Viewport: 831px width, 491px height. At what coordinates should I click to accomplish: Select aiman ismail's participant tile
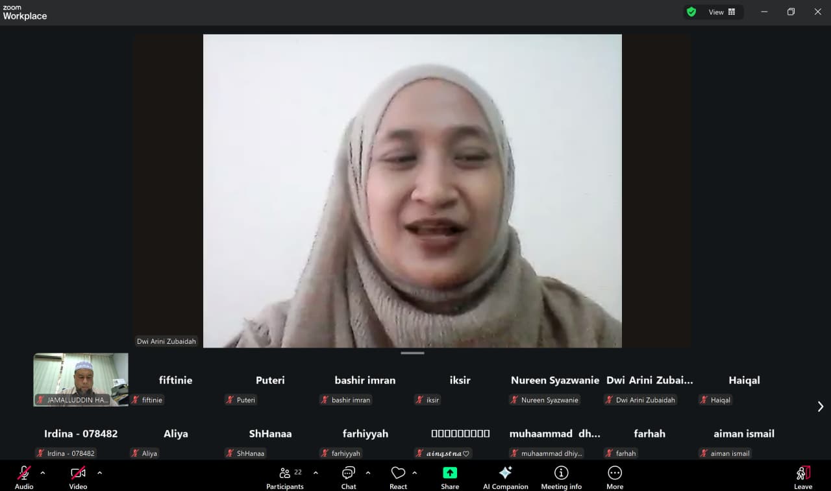[x=744, y=433]
